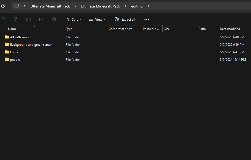Viewport: 251px width, 160px height.
Task: Click date 3/5/2024 12:14 PM
Action: [233, 60]
